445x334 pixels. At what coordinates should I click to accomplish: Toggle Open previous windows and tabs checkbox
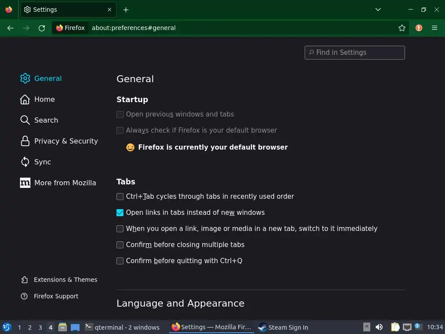pos(120,114)
